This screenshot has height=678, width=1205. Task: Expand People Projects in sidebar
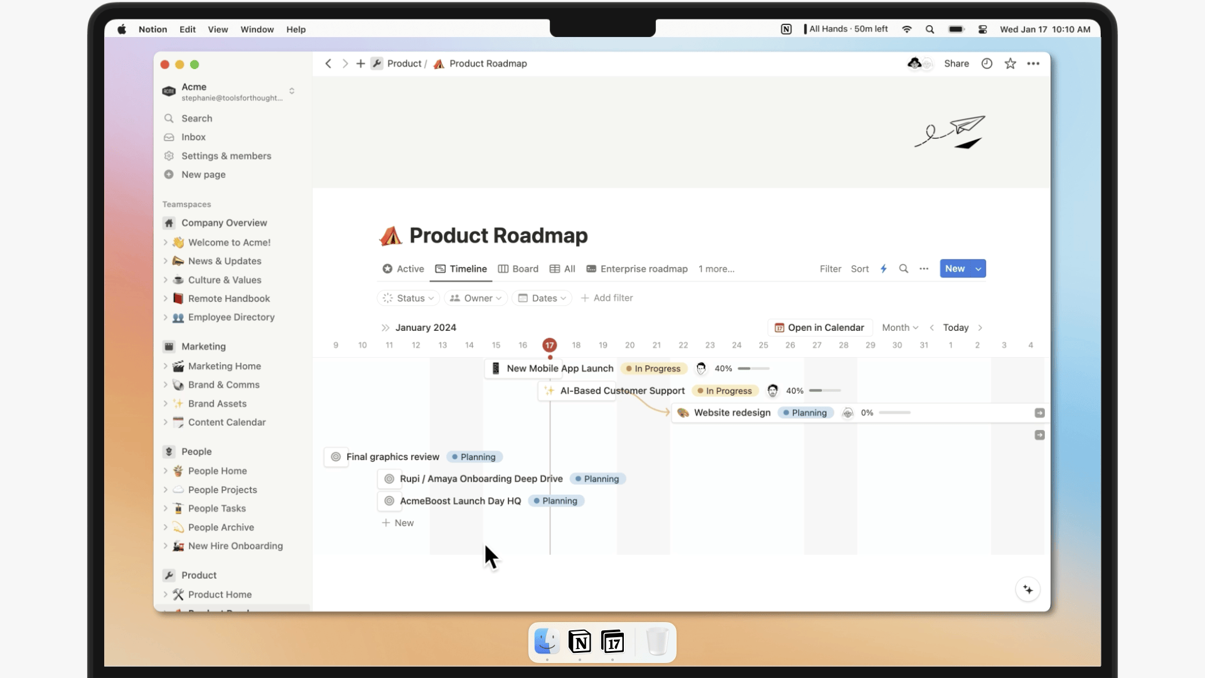click(x=165, y=490)
